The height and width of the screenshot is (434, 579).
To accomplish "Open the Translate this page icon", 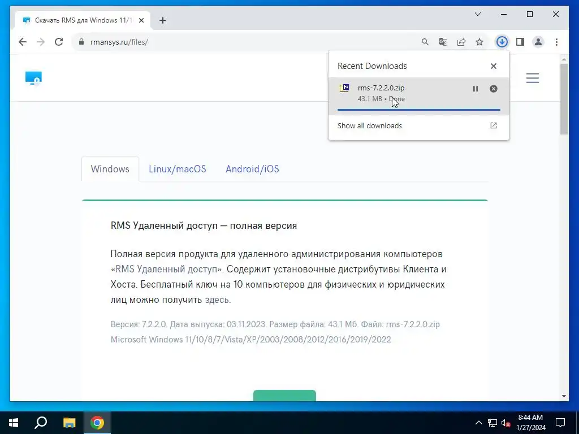I will (443, 42).
